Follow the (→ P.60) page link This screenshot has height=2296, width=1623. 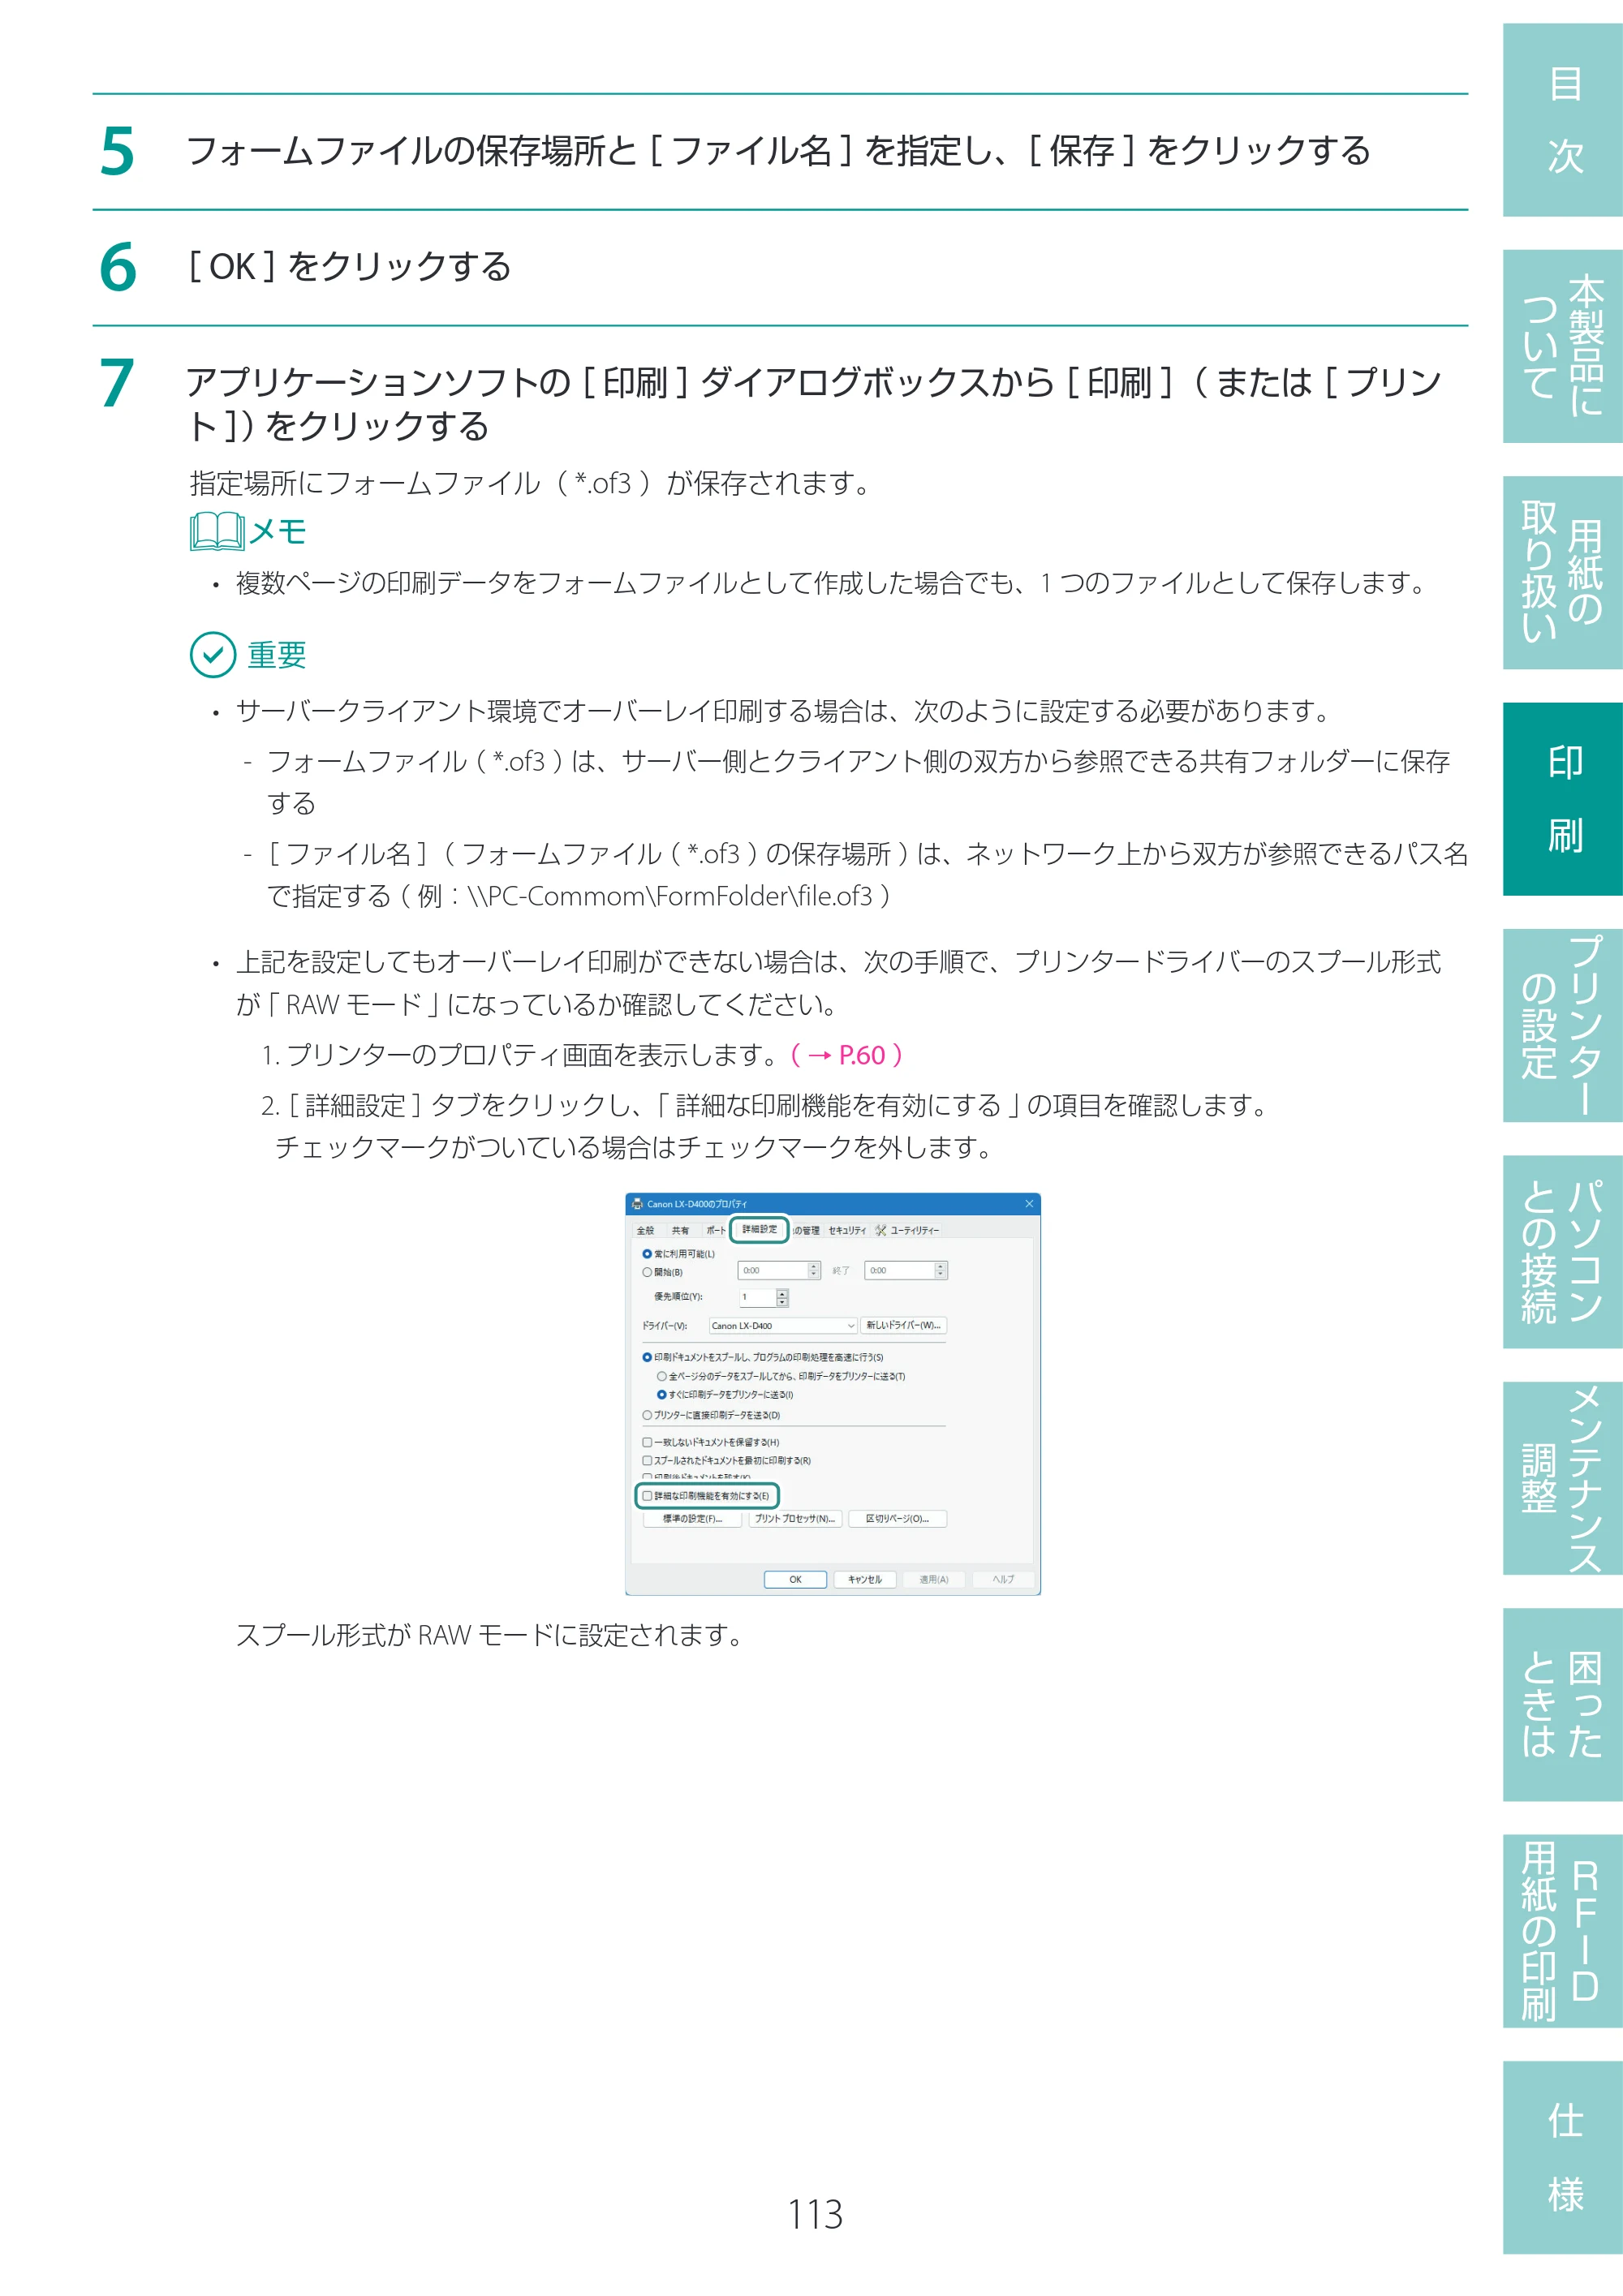pyautogui.click(x=847, y=1055)
